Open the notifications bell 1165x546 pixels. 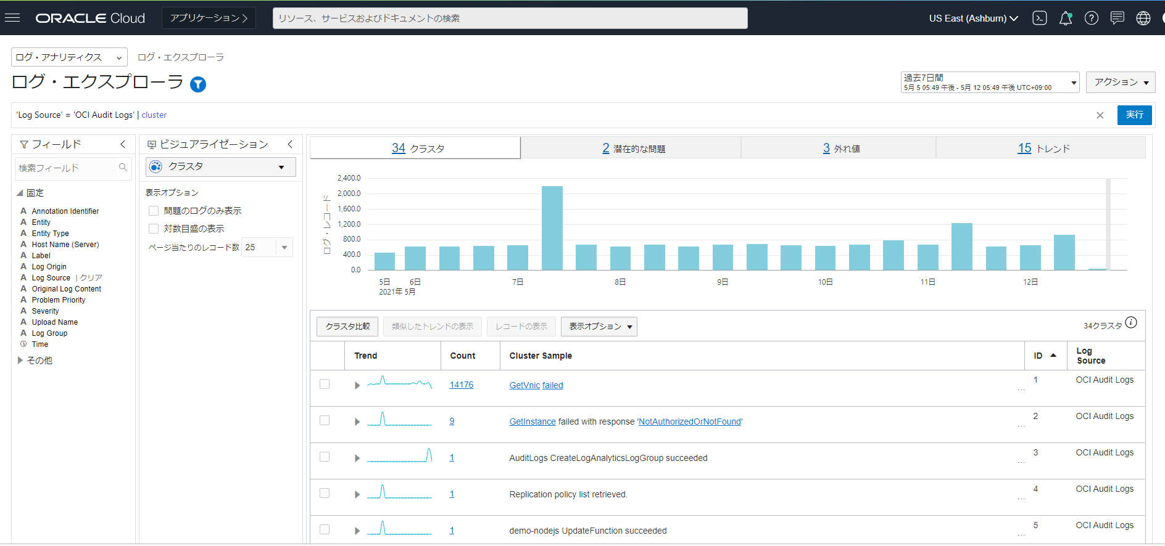pyautogui.click(x=1066, y=18)
